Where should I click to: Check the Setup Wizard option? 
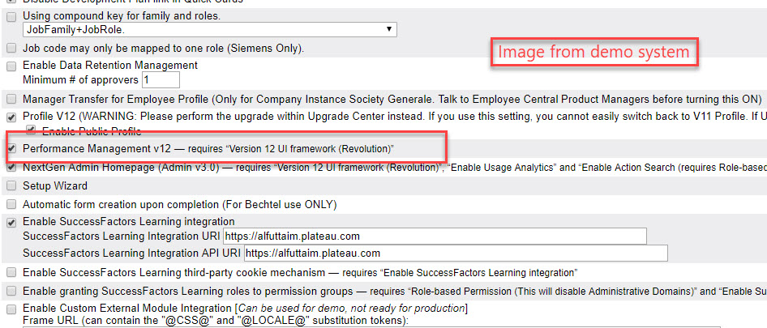[11, 187]
